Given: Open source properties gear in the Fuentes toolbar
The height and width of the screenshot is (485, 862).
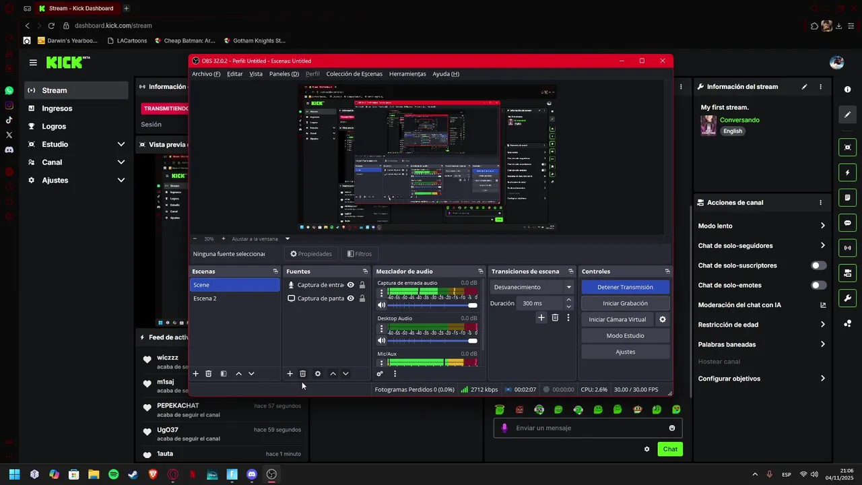Looking at the screenshot, I should [318, 374].
